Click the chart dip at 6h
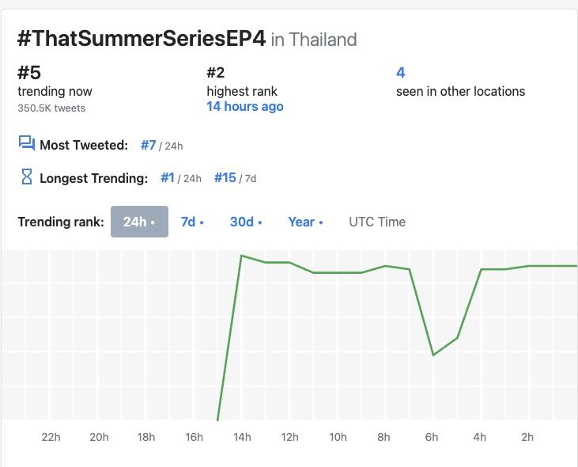This screenshot has width=578, height=467. (x=433, y=355)
